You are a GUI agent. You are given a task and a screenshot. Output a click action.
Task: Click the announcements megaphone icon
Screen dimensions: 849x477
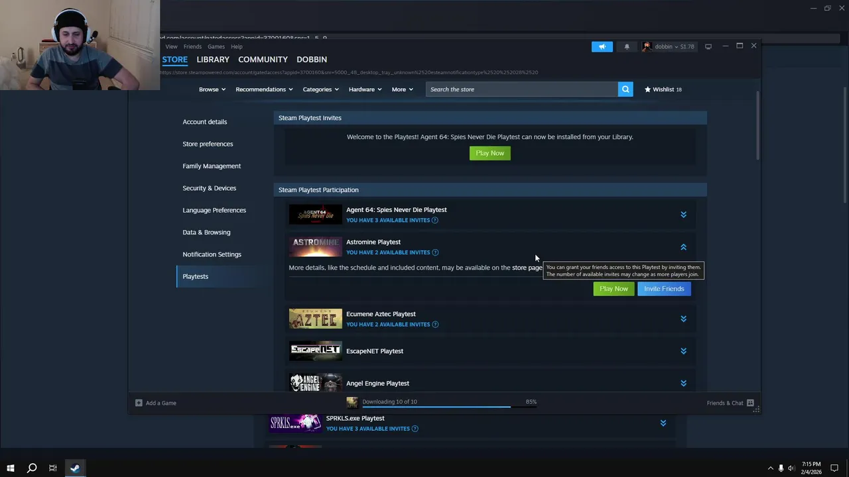pyautogui.click(x=602, y=46)
